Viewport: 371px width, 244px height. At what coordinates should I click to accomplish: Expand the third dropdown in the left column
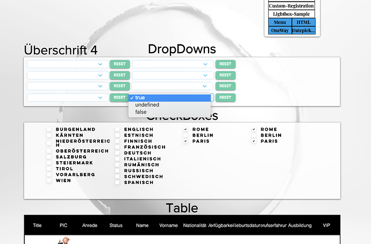pyautogui.click(x=68, y=86)
